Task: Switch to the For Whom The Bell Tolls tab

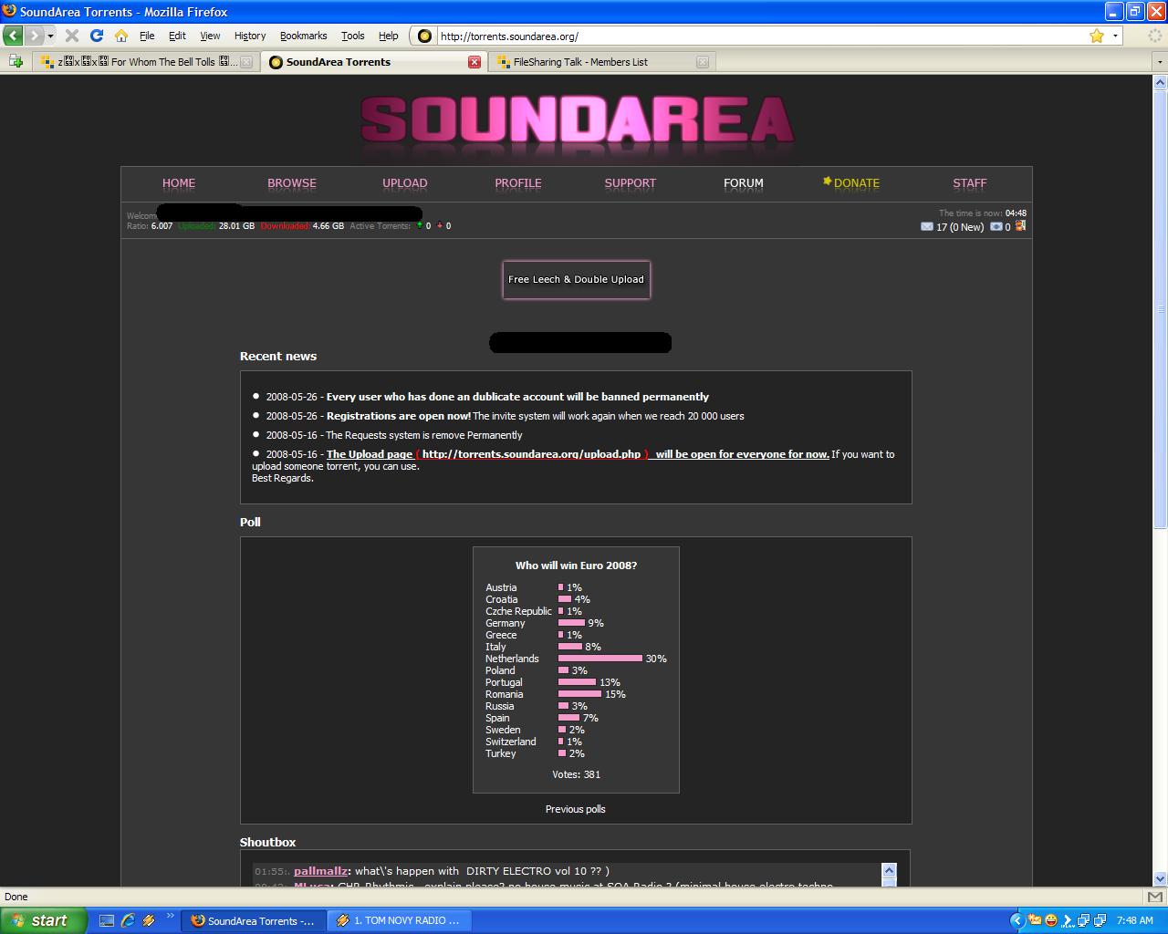Action: click(x=147, y=62)
